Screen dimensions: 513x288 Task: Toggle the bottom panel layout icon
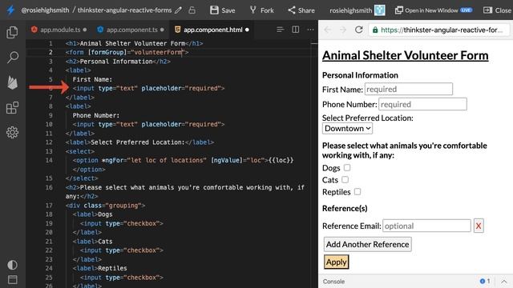click(13, 279)
